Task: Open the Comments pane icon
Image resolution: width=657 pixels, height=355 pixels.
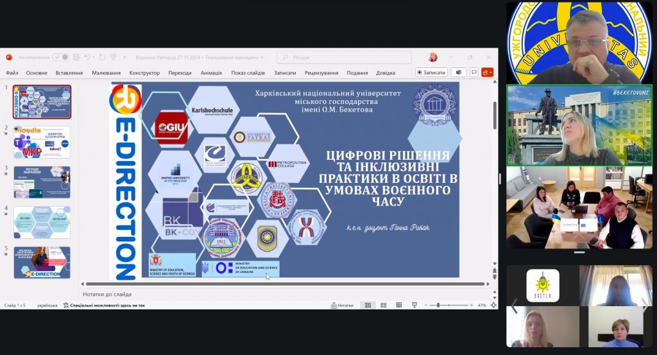Action: (x=474, y=73)
